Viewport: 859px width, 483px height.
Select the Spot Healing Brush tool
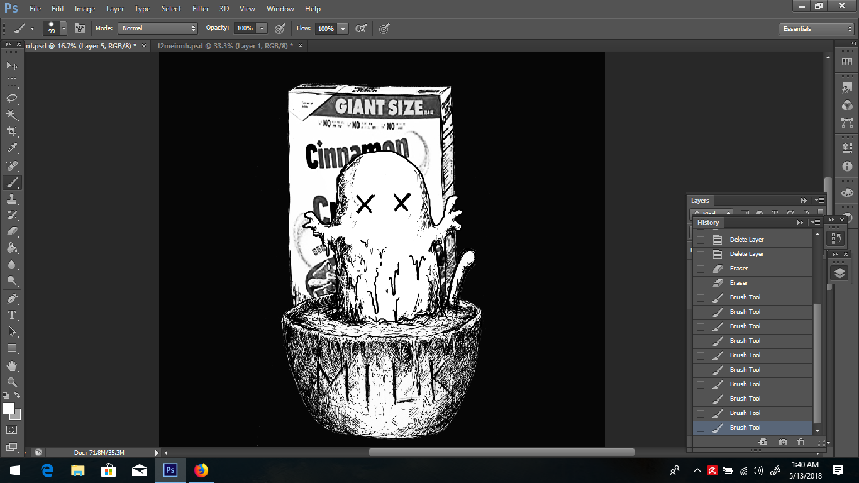(x=12, y=166)
